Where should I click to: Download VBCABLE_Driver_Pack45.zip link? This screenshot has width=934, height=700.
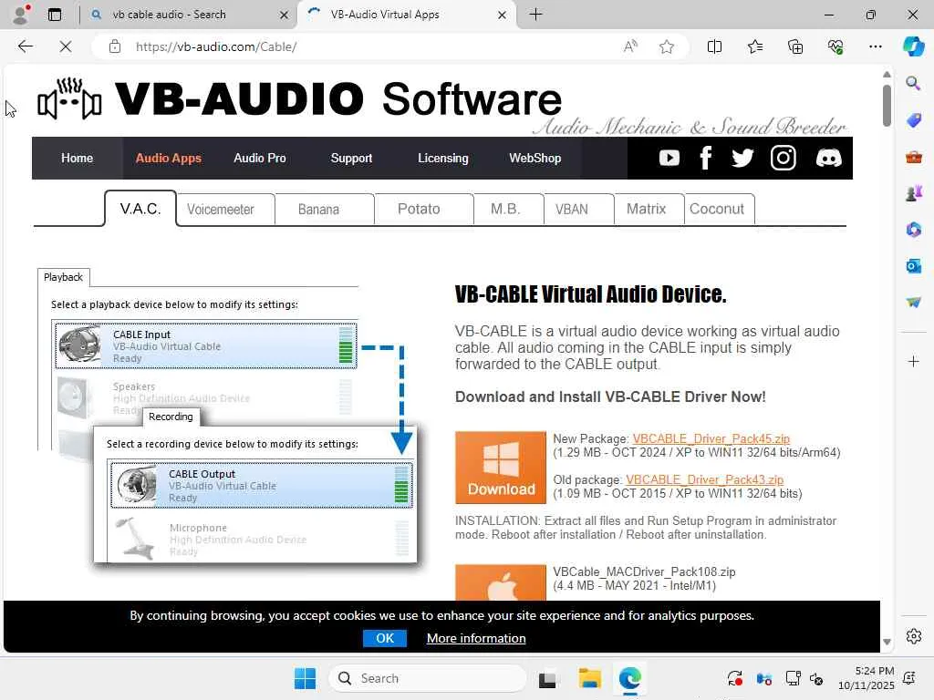pos(711,438)
